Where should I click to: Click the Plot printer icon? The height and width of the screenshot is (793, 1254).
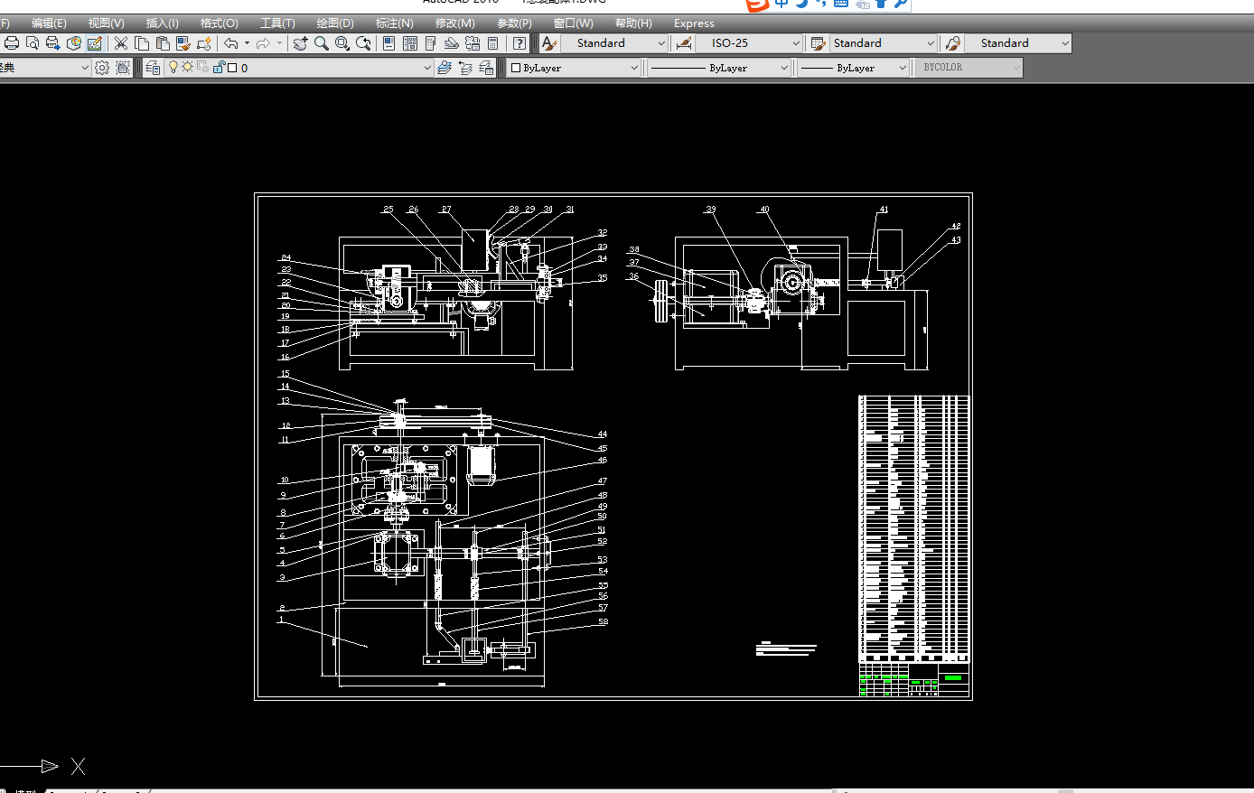(x=12, y=43)
